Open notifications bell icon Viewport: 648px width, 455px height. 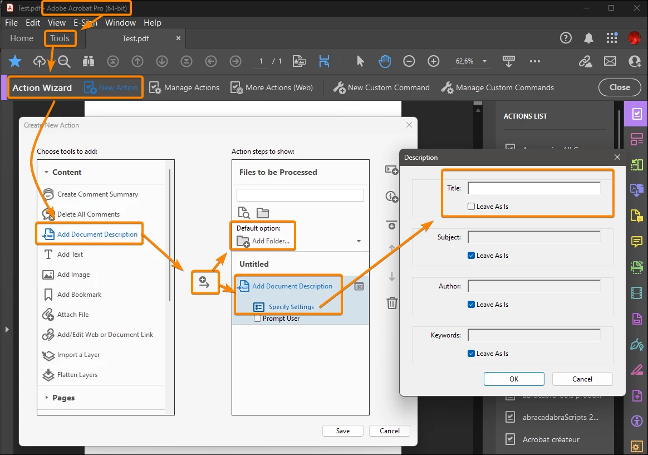tap(588, 38)
